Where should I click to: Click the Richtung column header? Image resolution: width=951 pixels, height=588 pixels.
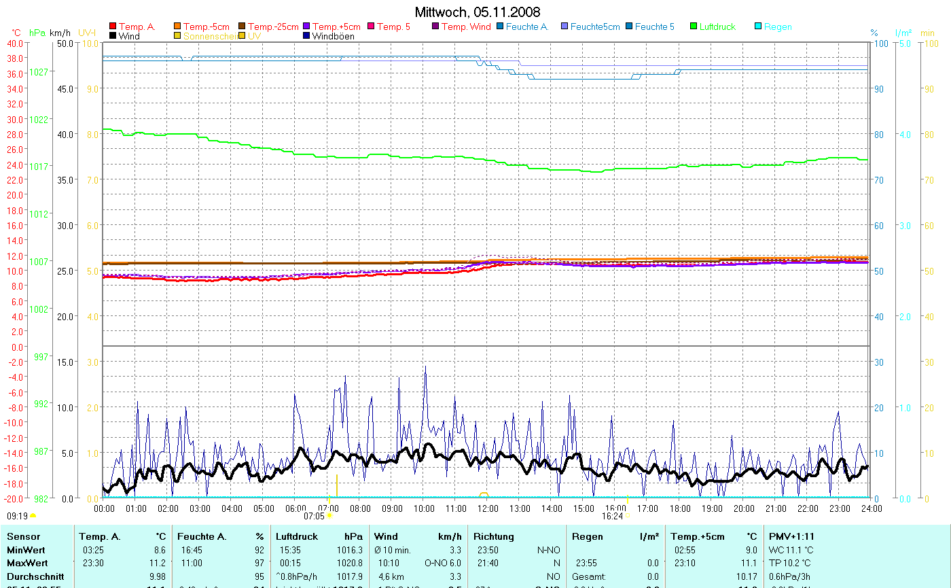pyautogui.click(x=494, y=536)
